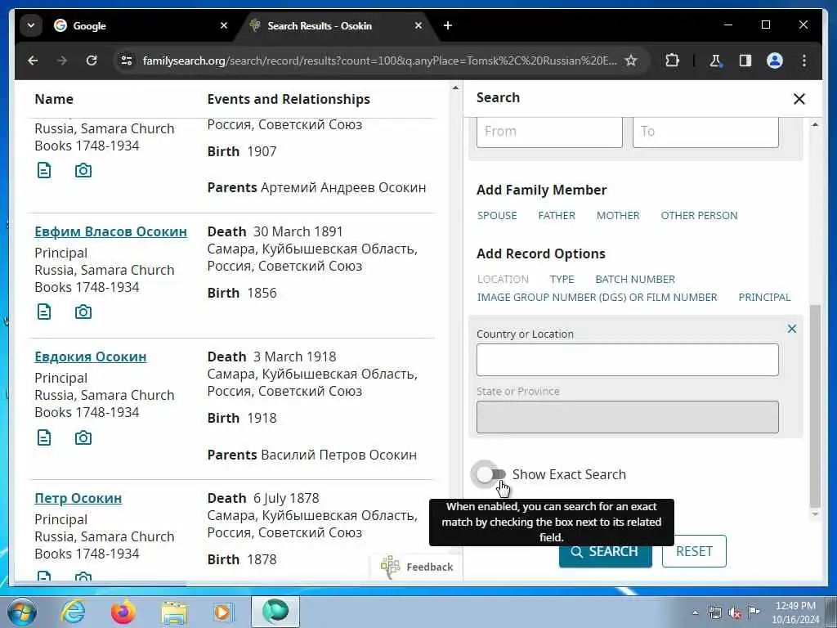Image resolution: width=837 pixels, height=628 pixels.
Task: Click results list scroll up arrow
Action: pos(455,87)
